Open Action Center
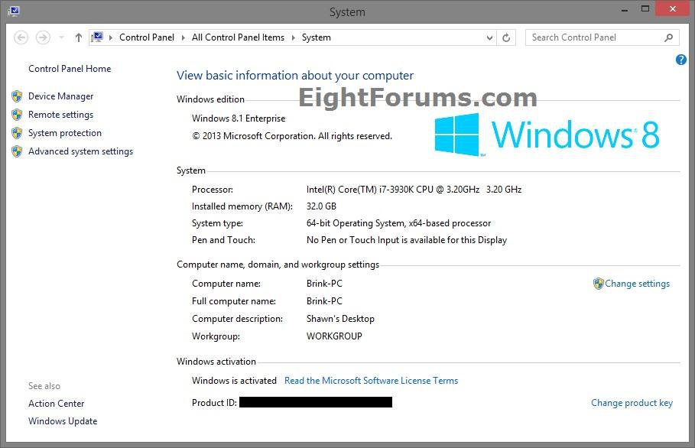 click(x=57, y=404)
